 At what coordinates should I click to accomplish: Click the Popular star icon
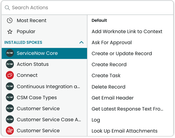pyautogui.click(x=10, y=31)
